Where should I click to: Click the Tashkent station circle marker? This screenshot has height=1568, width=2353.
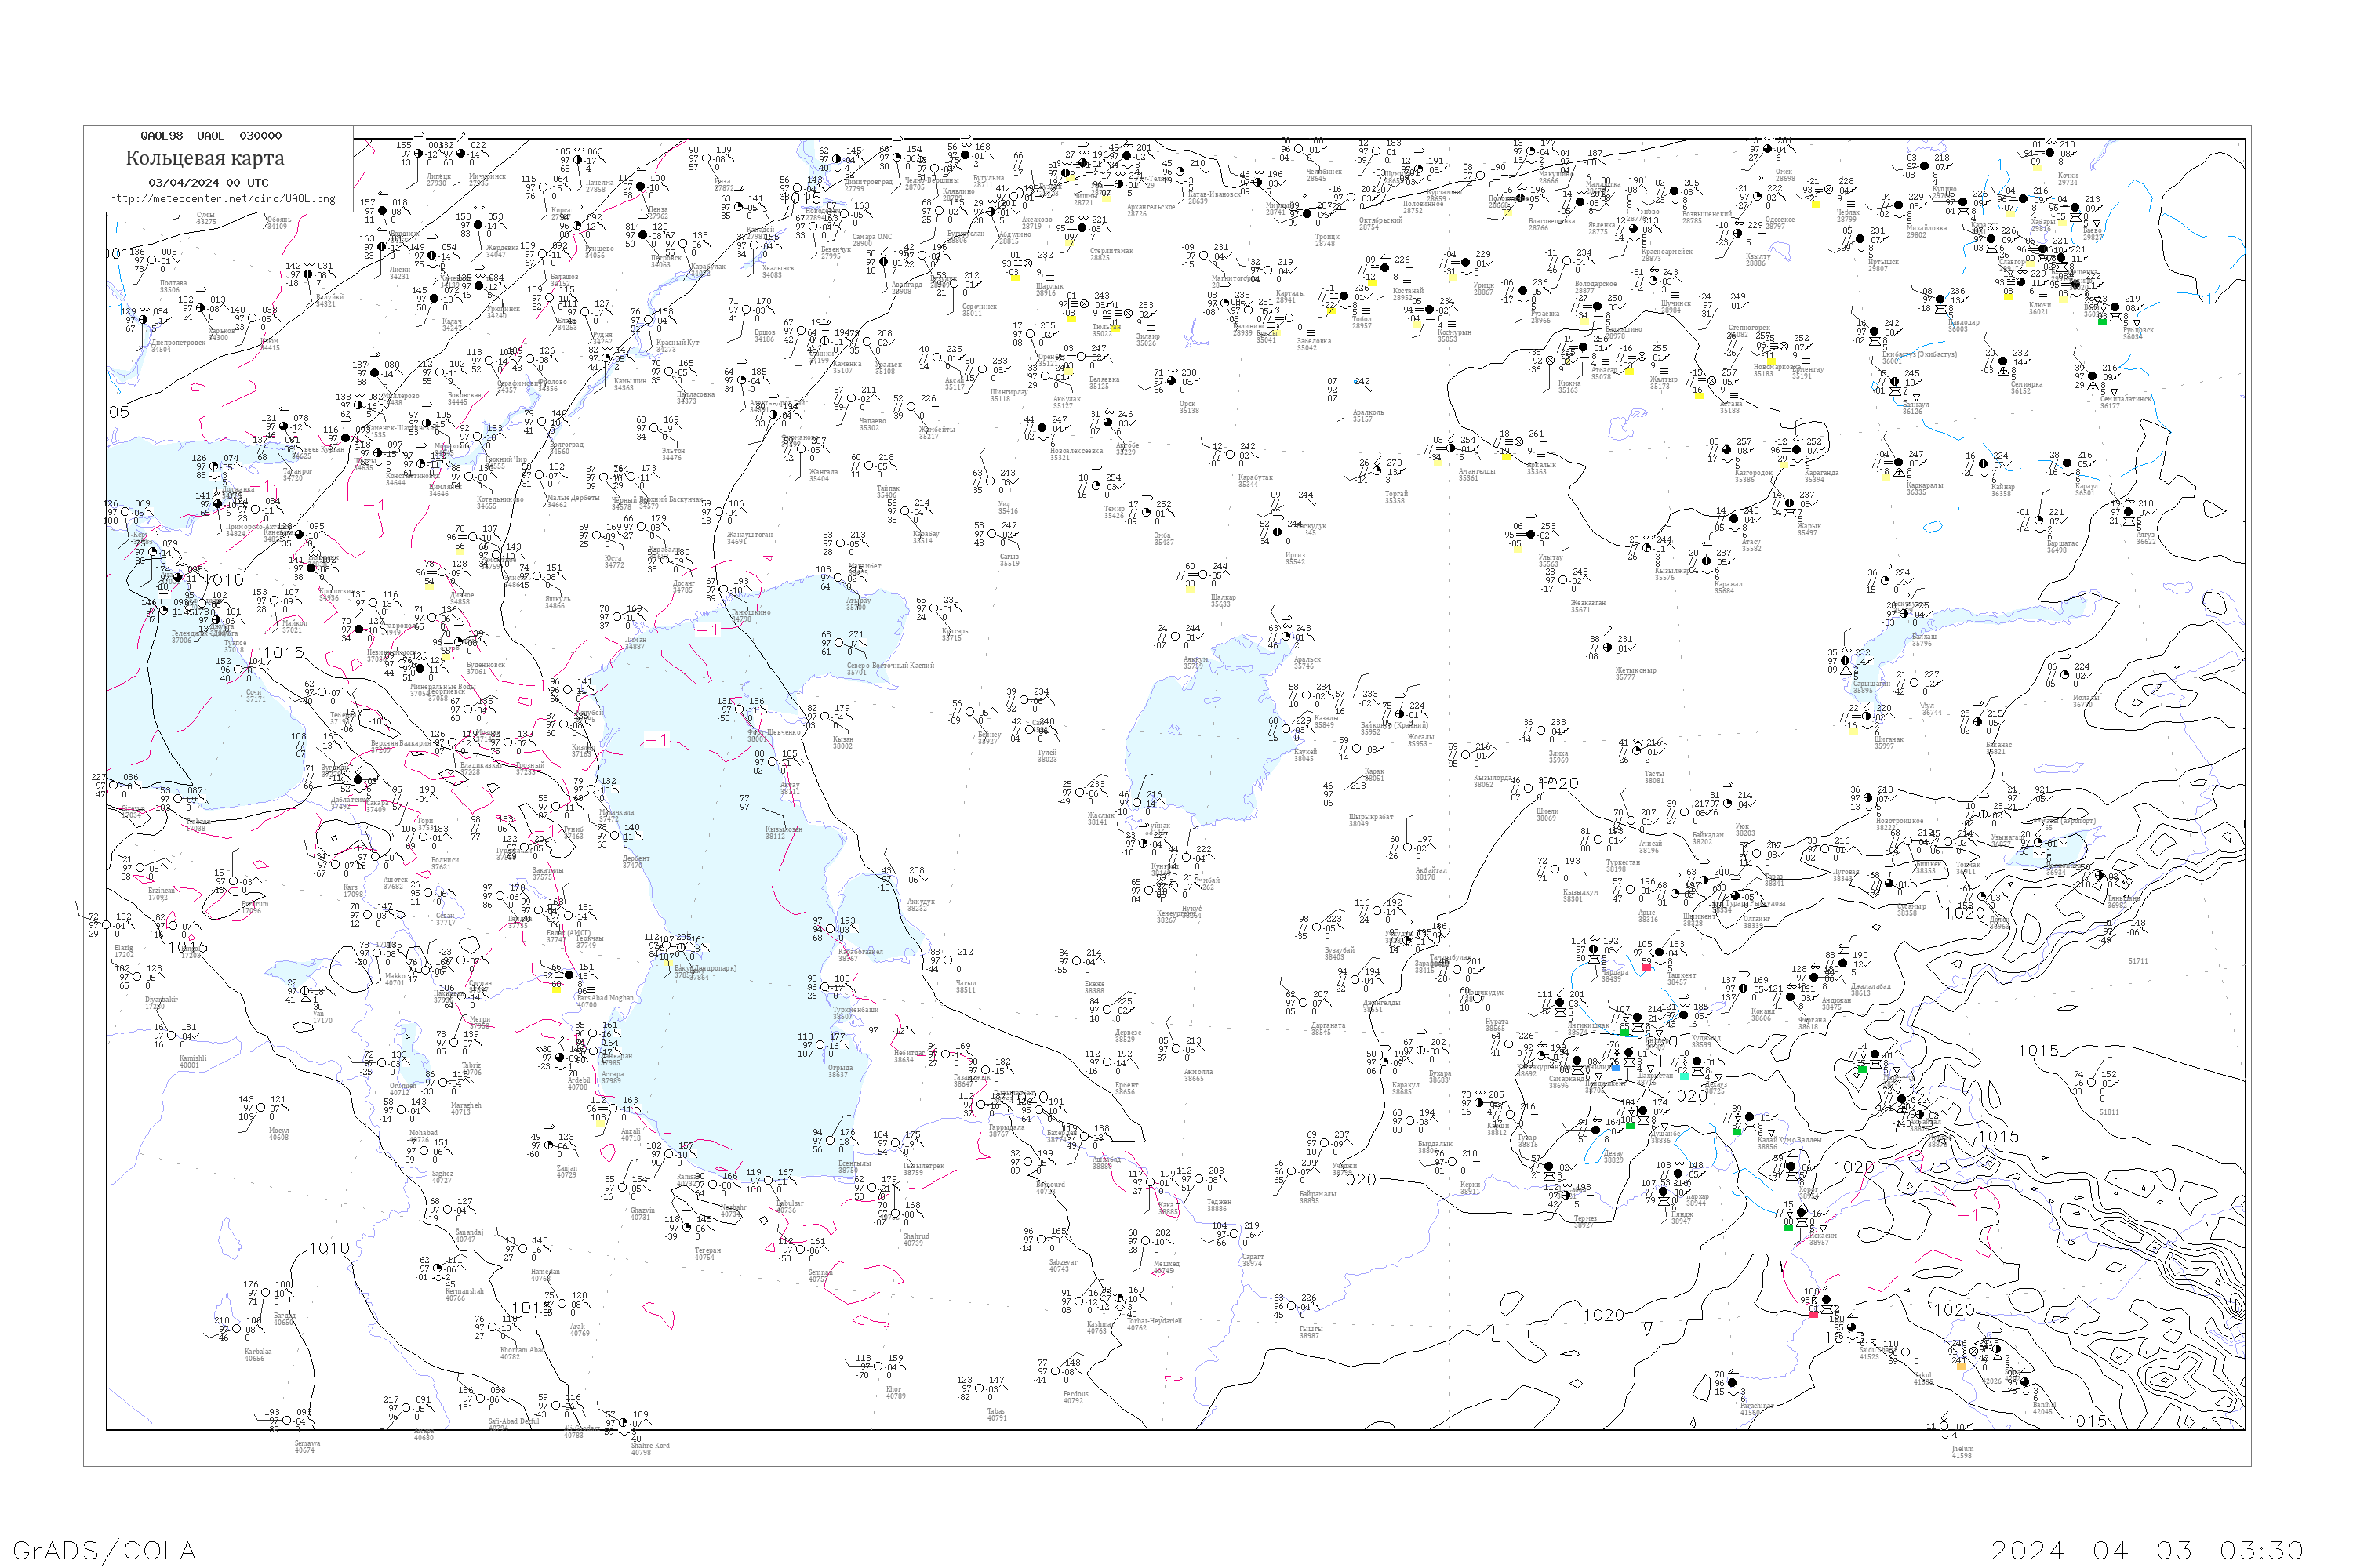coord(1660,953)
